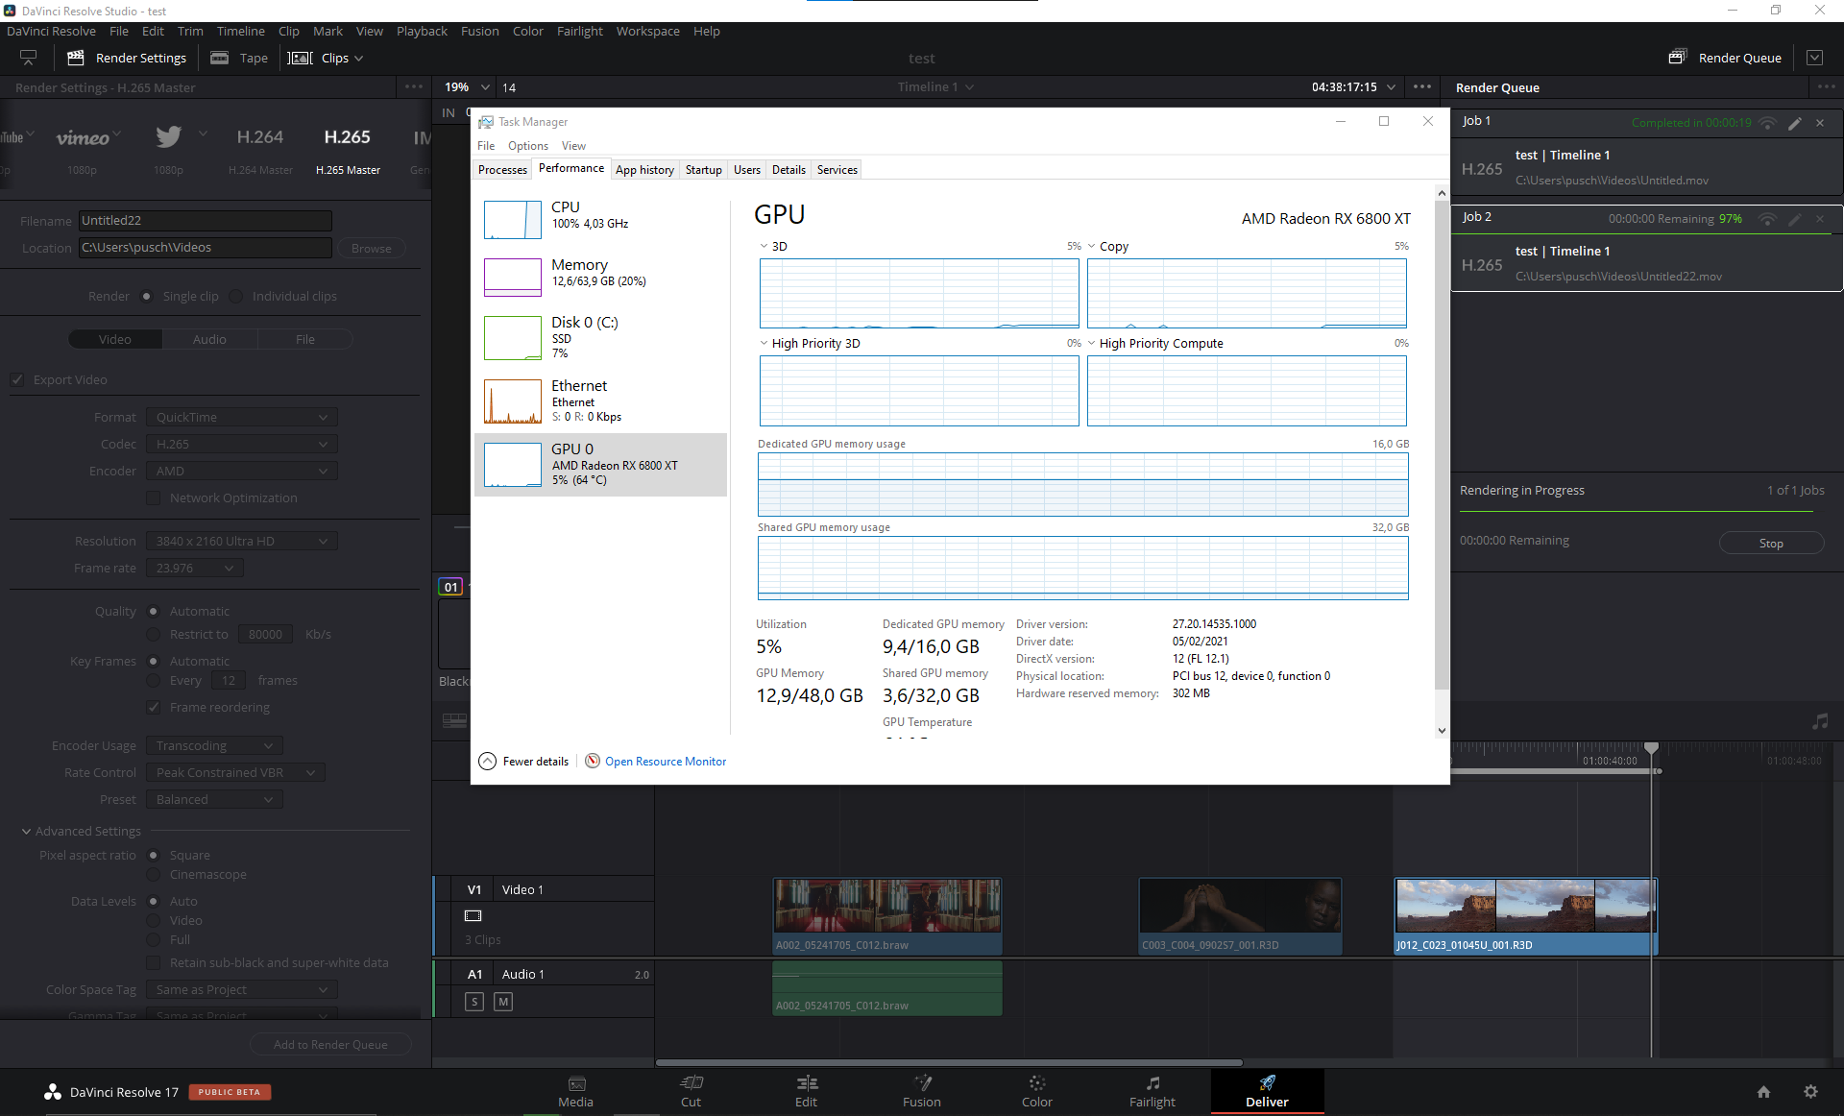Open the viewer zoom 19% dropdown

(466, 86)
